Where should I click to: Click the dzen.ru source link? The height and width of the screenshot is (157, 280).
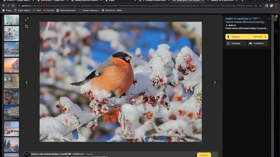pos(232,25)
